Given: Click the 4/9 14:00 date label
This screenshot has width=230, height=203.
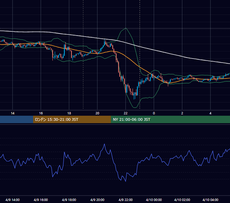Looking at the screenshot, I should tap(13, 200).
